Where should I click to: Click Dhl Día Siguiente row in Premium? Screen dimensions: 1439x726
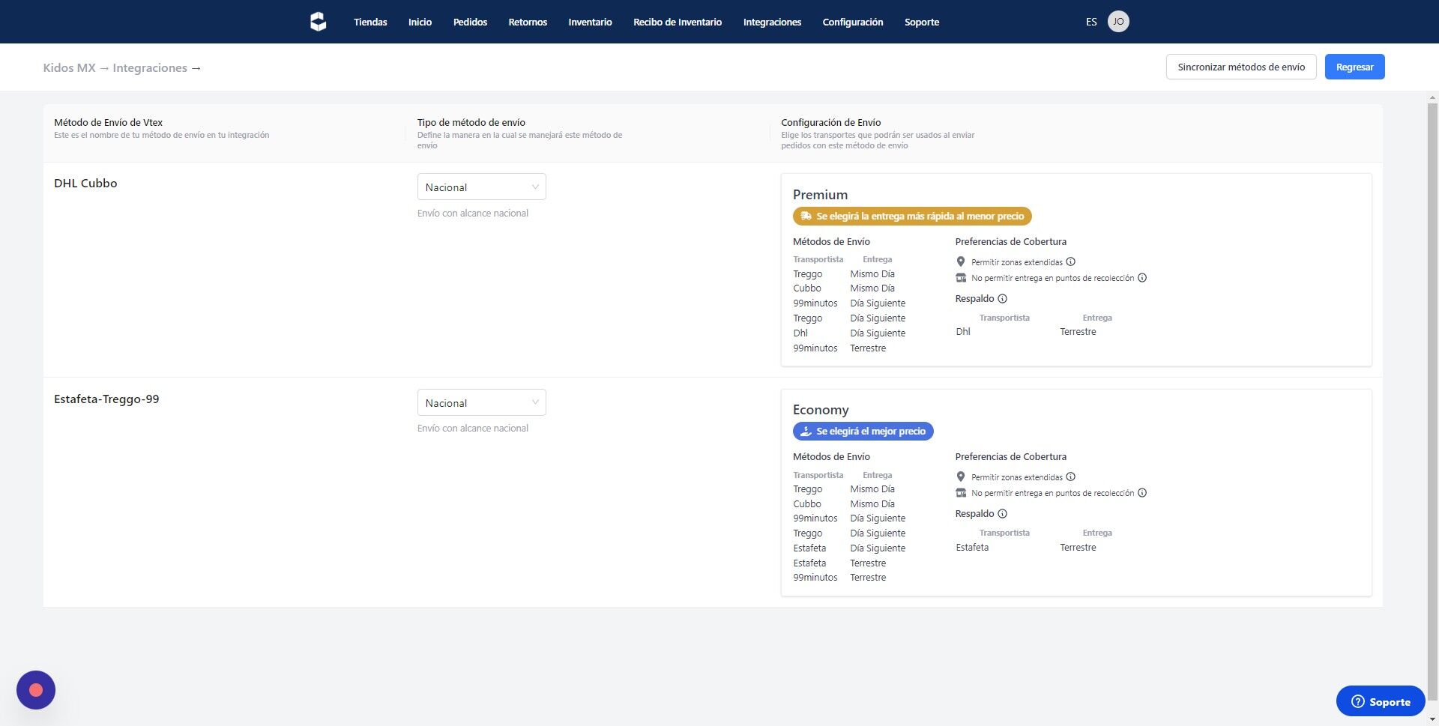click(849, 333)
